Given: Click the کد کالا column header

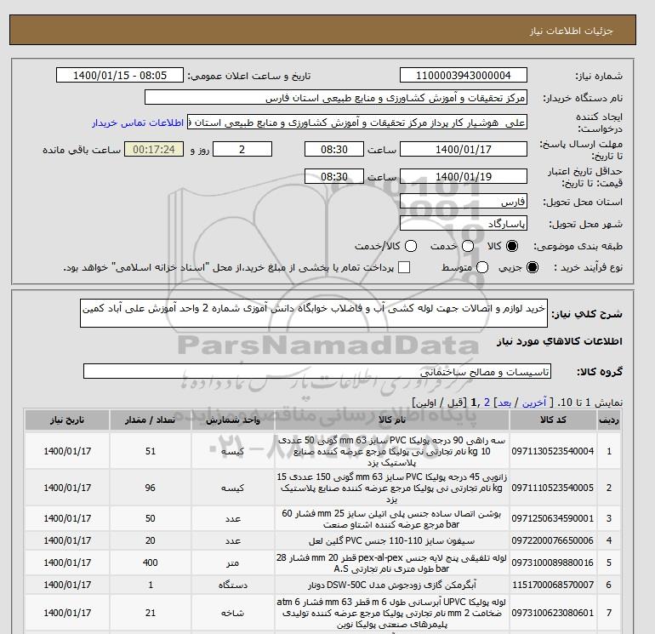Looking at the screenshot, I should 553,420.
